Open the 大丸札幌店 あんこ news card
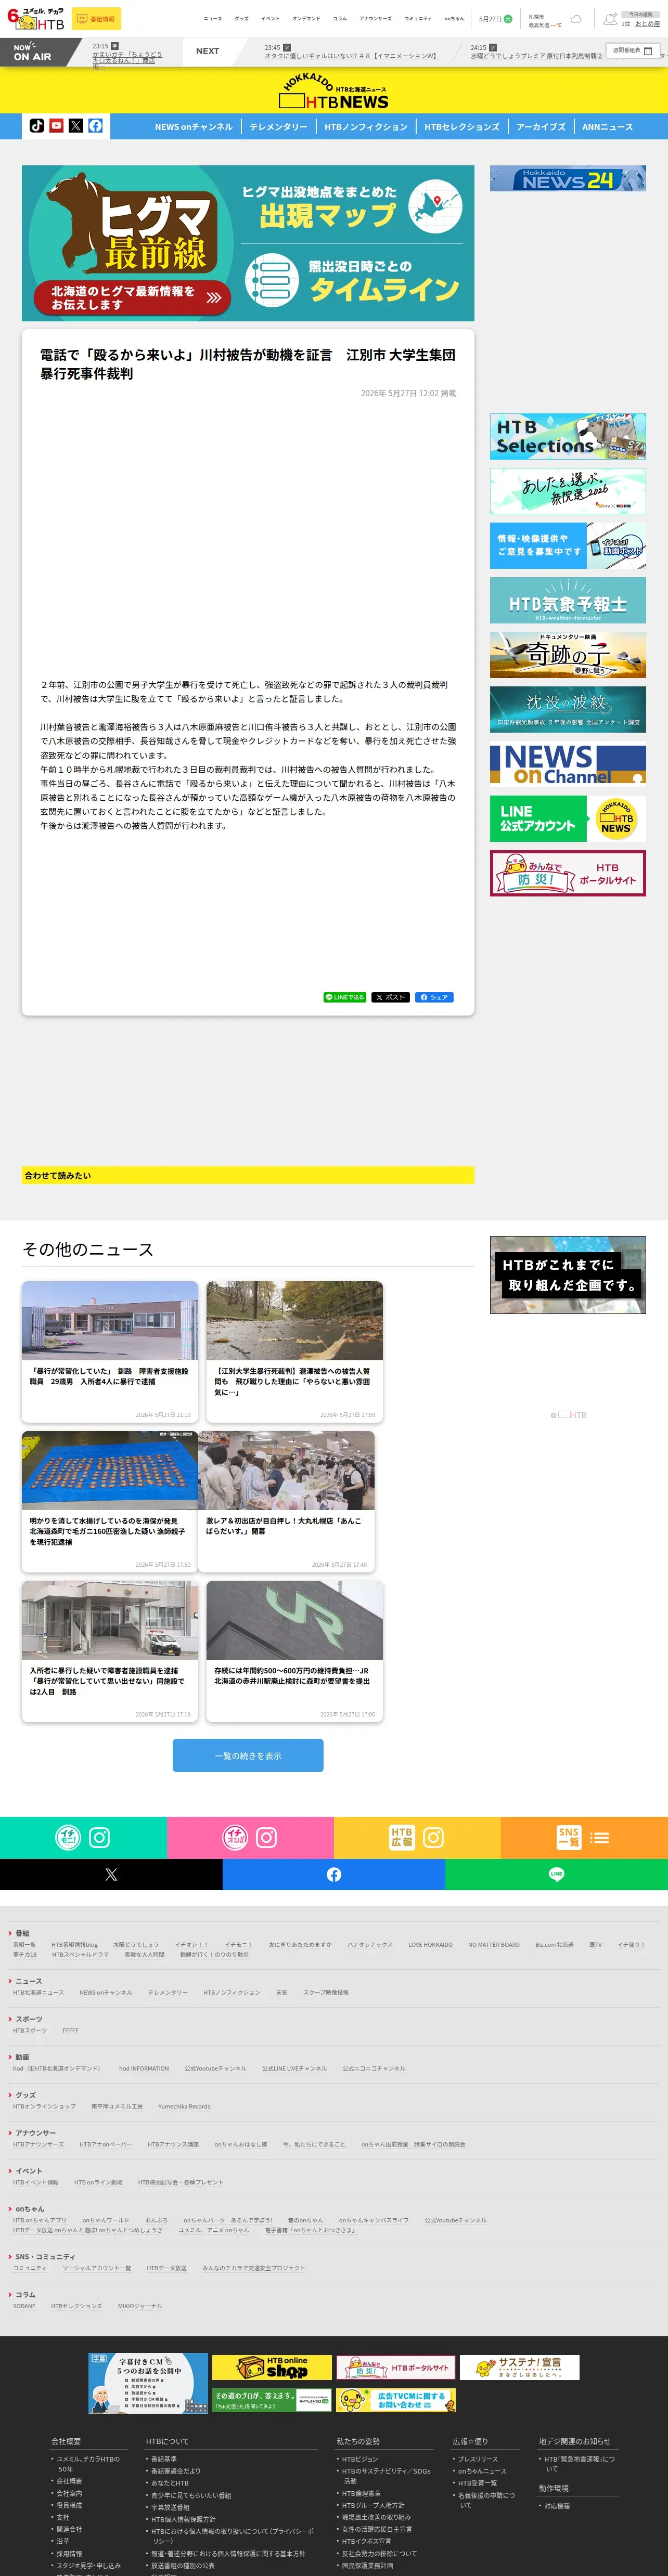Screen dimensions: 668x2576 point(287,1501)
